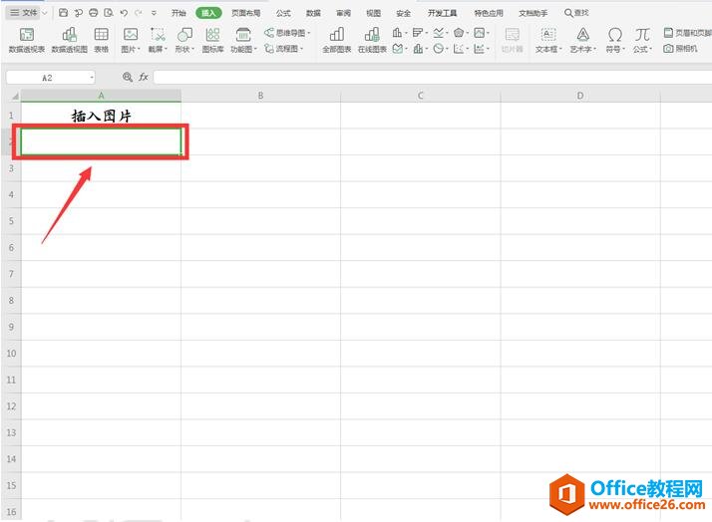Switch to the 页面布局 page layout tab
The height and width of the screenshot is (522, 712).
(245, 13)
